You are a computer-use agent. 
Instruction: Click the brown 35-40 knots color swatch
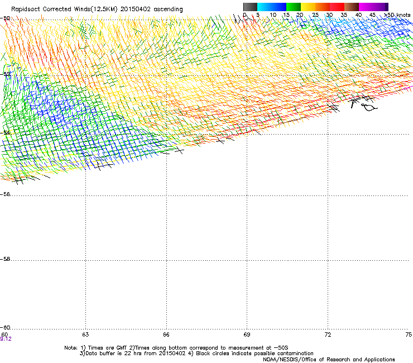point(352,7)
